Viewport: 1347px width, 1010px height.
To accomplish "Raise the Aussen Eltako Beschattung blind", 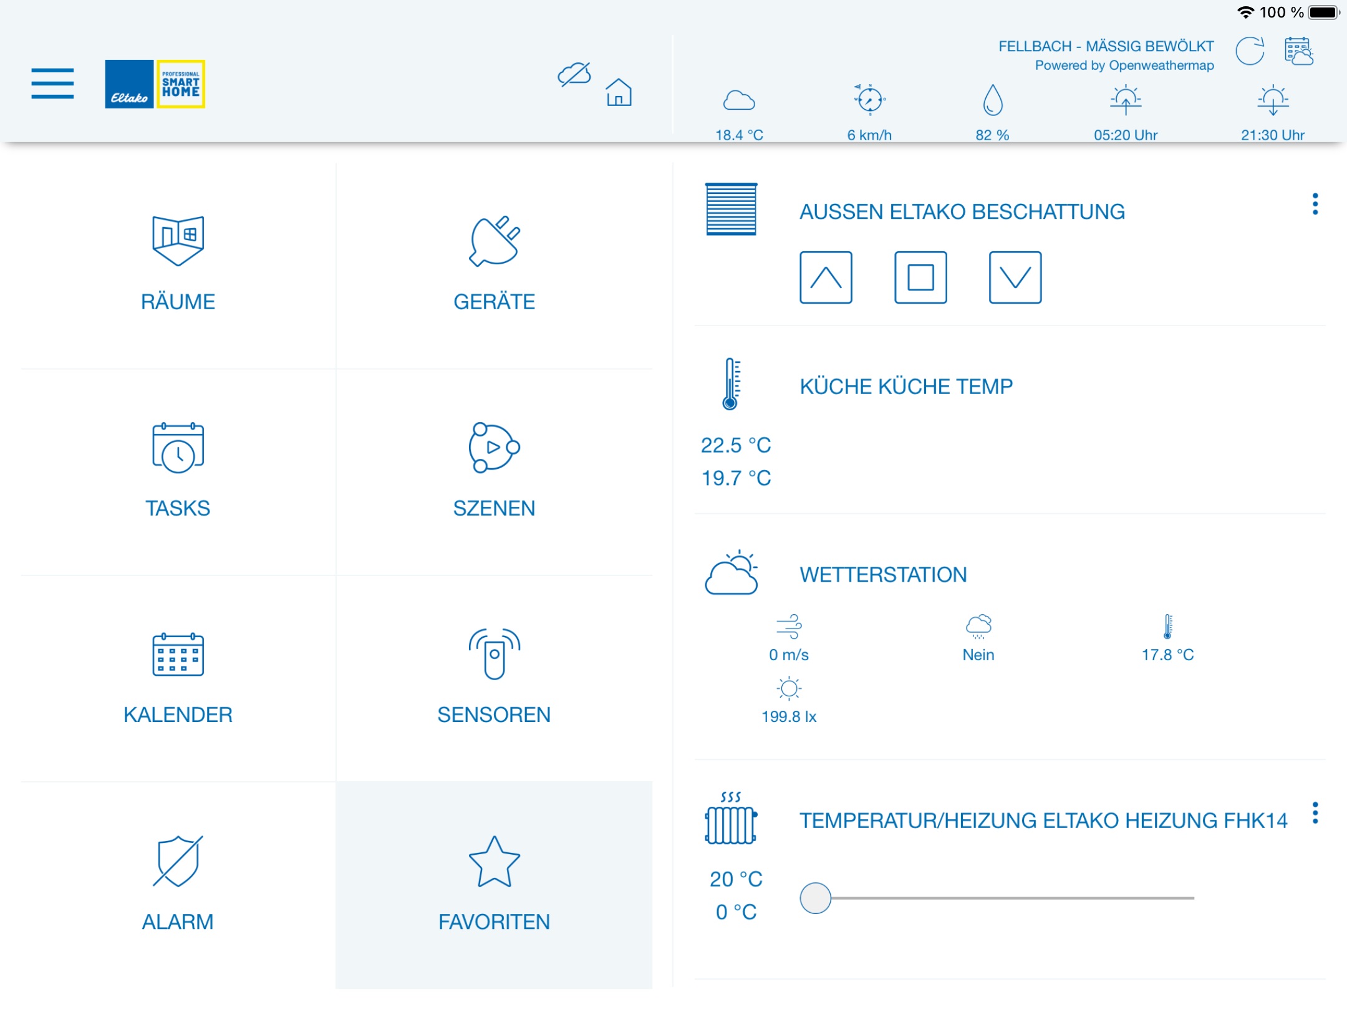I will [x=826, y=277].
